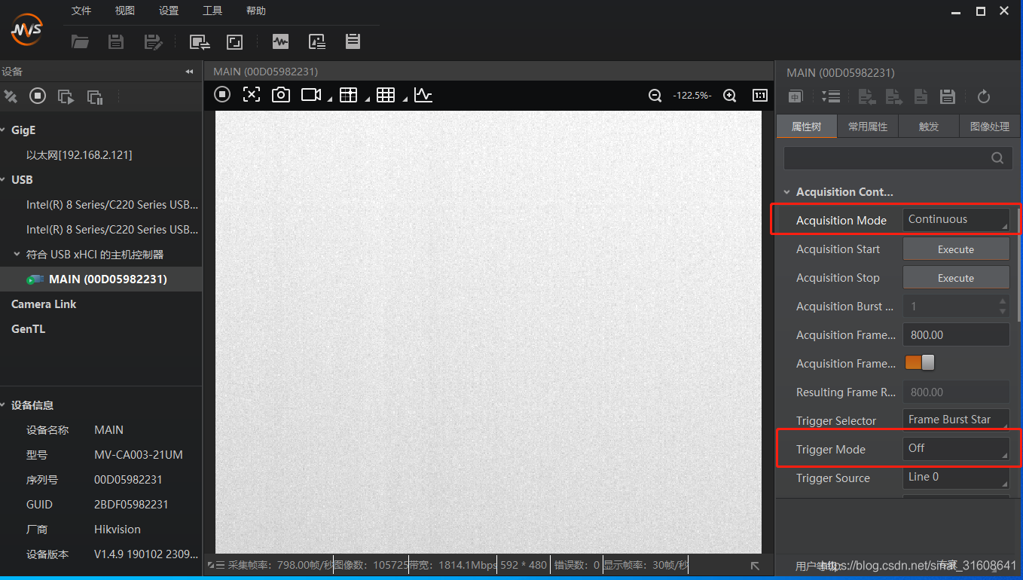Switch to the 属性树 tab
This screenshot has width=1023, height=580.
(806, 127)
